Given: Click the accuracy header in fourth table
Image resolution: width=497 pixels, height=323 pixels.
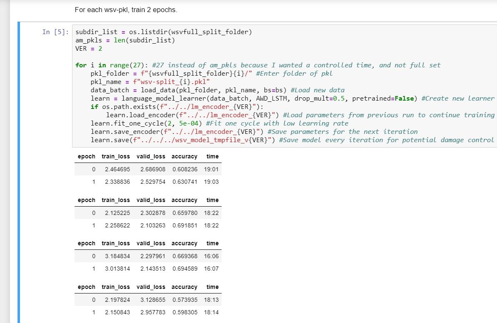Looking at the screenshot, I should [x=184, y=287].
